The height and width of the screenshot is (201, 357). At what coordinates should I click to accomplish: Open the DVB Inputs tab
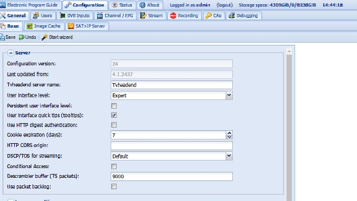tap(75, 16)
